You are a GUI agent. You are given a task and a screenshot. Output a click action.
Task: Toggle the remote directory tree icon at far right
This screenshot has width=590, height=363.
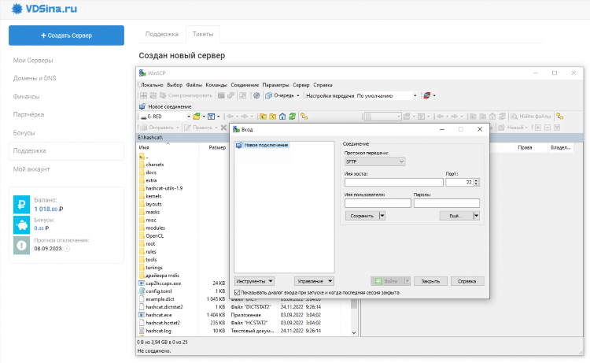click(x=560, y=117)
